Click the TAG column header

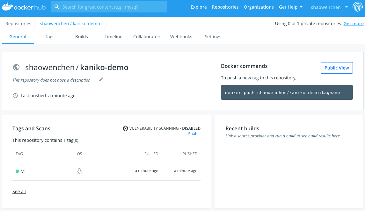[19, 154]
